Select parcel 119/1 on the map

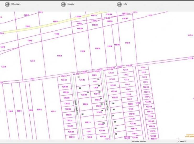pyautogui.click(x=60, y=56)
